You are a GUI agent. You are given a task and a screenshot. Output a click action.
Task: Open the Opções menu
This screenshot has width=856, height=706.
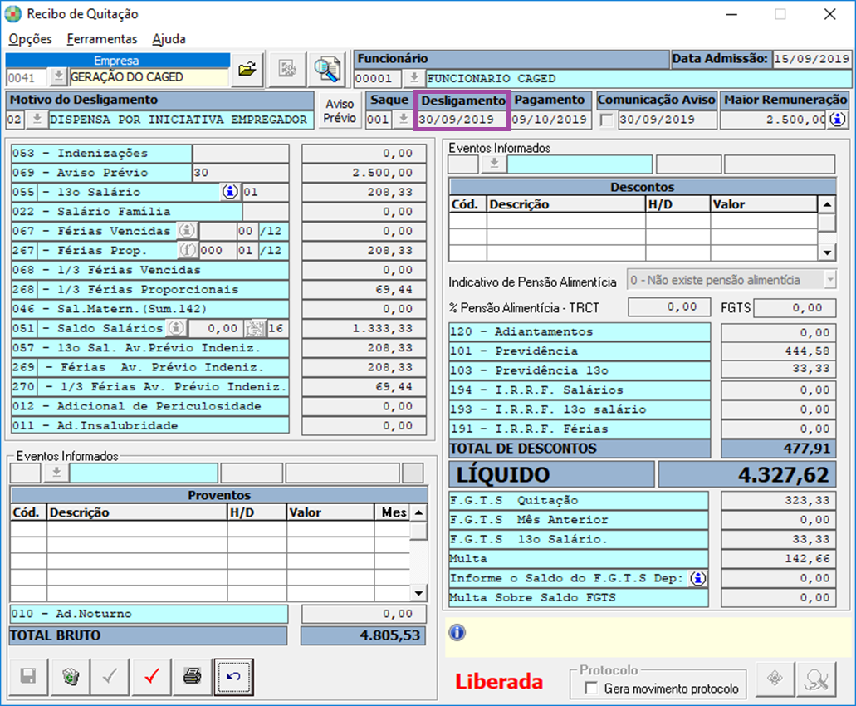point(30,39)
